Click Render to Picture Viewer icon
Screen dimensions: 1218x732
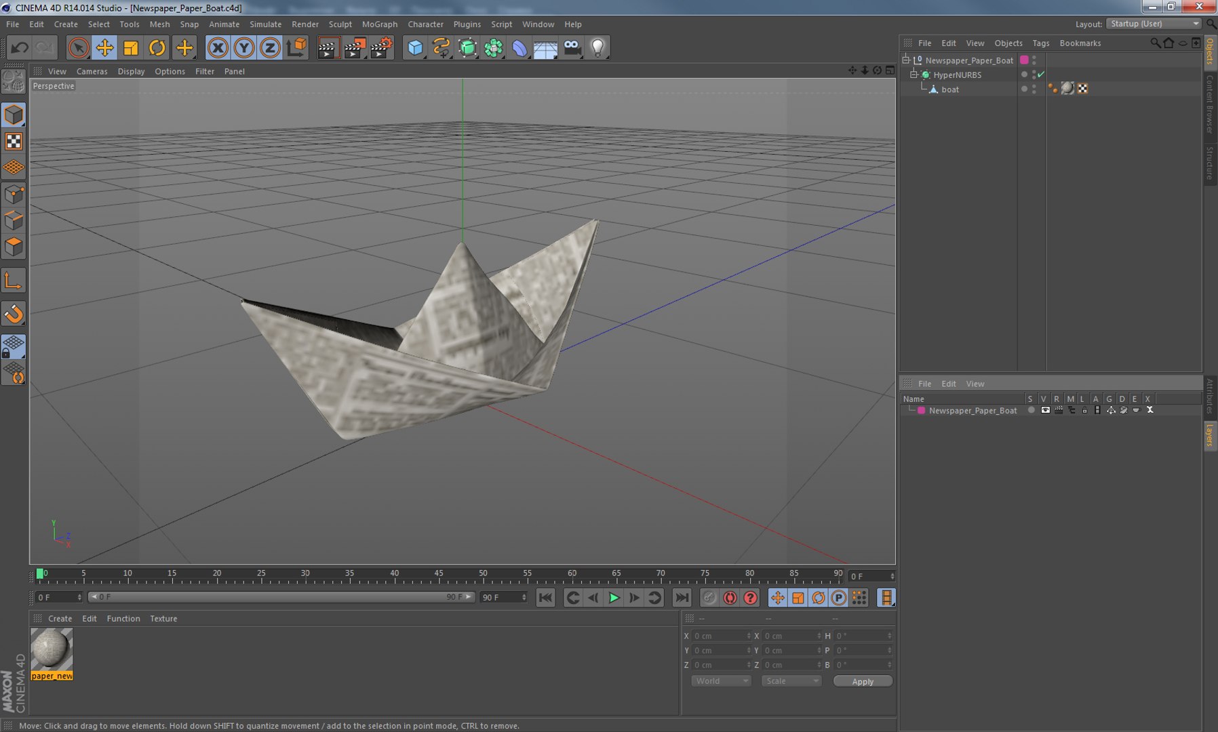pos(355,47)
